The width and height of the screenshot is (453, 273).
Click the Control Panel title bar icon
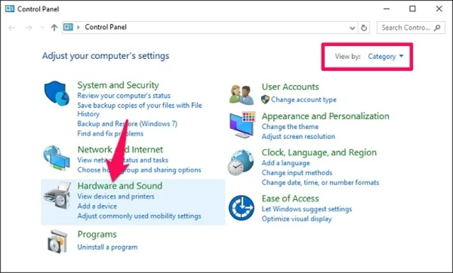tap(10, 8)
